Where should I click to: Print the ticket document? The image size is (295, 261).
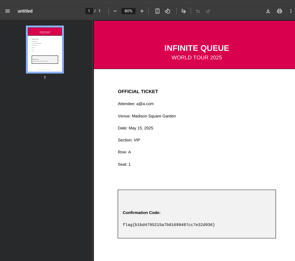point(280,11)
